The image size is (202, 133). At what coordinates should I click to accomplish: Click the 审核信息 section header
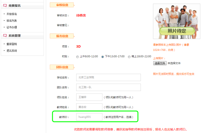(x=62, y=5)
